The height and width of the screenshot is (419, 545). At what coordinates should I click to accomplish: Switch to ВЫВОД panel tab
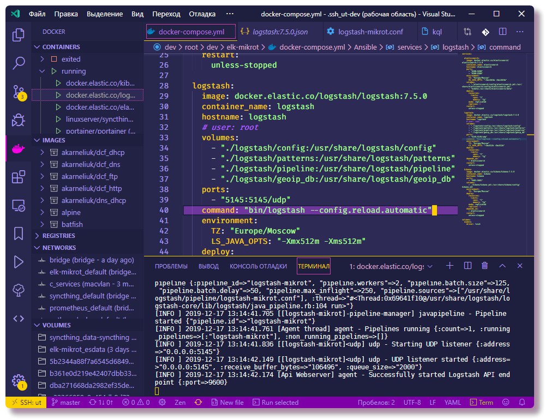coord(208,266)
